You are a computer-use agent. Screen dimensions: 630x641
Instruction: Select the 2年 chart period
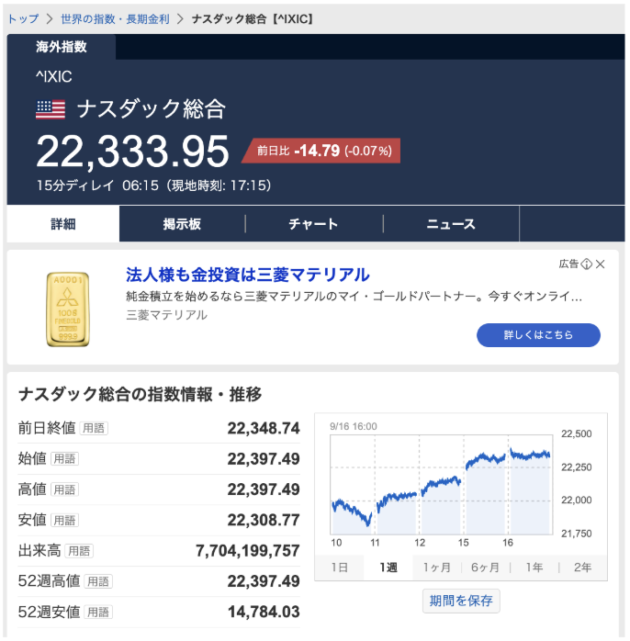[x=582, y=568]
